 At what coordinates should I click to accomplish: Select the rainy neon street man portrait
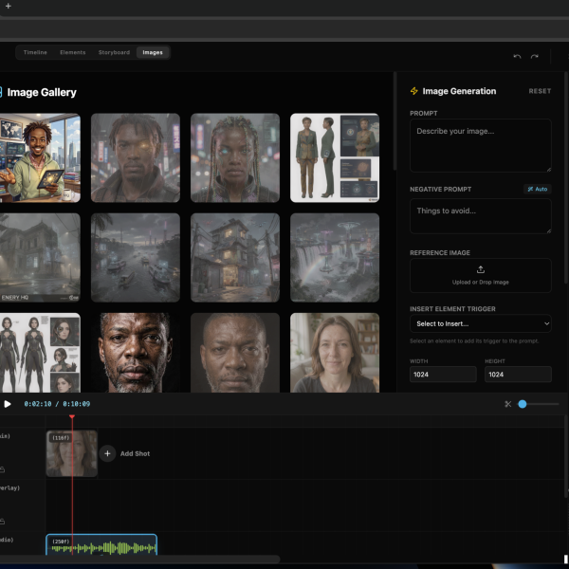(136, 157)
